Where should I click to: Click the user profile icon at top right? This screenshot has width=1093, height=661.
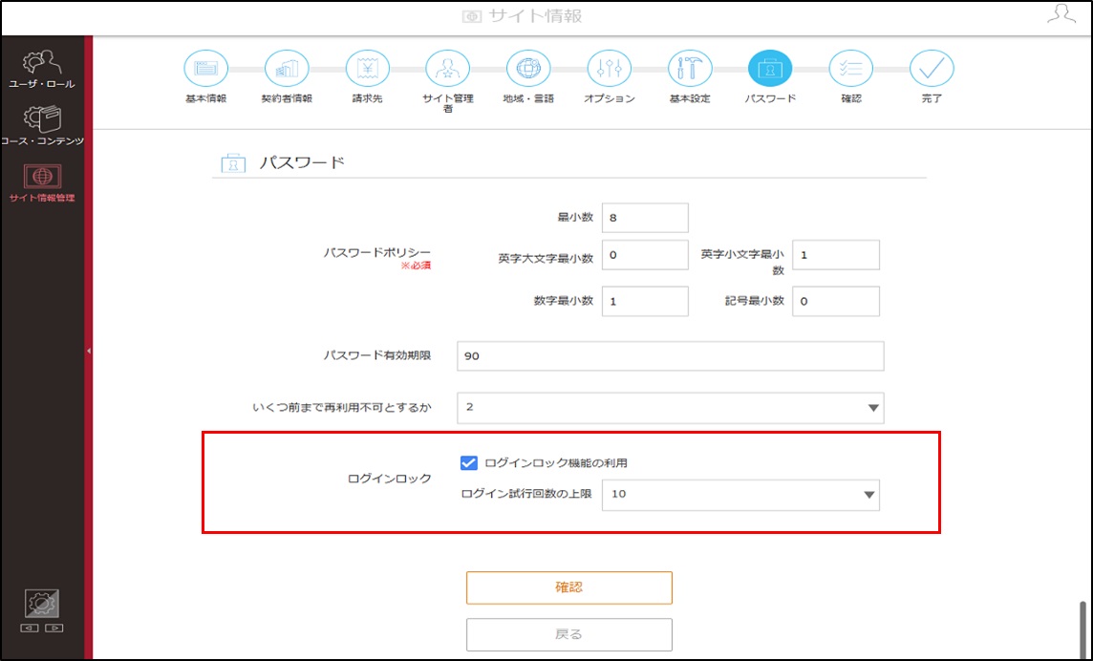click(x=1061, y=14)
